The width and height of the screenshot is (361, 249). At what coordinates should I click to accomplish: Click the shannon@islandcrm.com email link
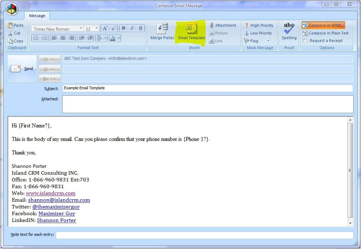pyautogui.click(x=59, y=200)
